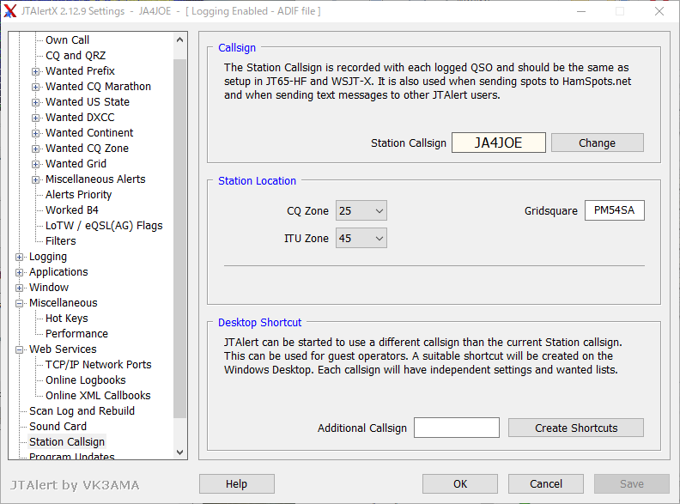Click the settings tree scrollbar thumb
680x504 pixels.
(x=180, y=239)
